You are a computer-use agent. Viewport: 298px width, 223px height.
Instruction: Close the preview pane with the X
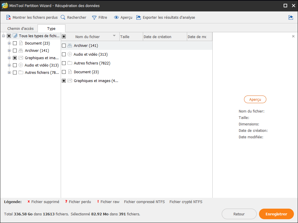point(293,36)
